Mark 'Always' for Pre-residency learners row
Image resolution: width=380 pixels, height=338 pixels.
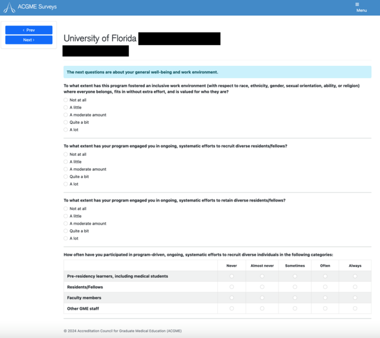tap(355, 276)
